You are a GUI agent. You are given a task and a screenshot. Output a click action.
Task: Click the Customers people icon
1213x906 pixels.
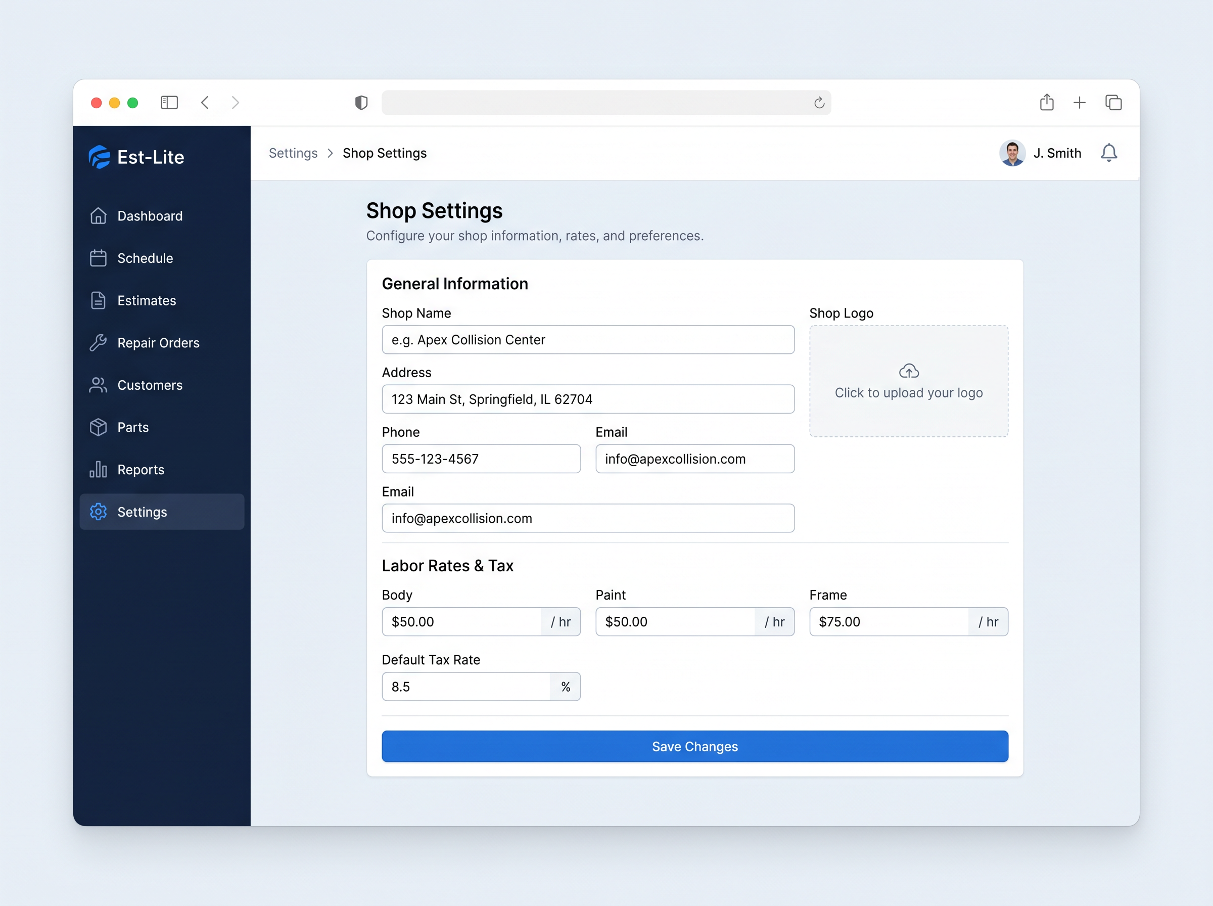(x=98, y=385)
